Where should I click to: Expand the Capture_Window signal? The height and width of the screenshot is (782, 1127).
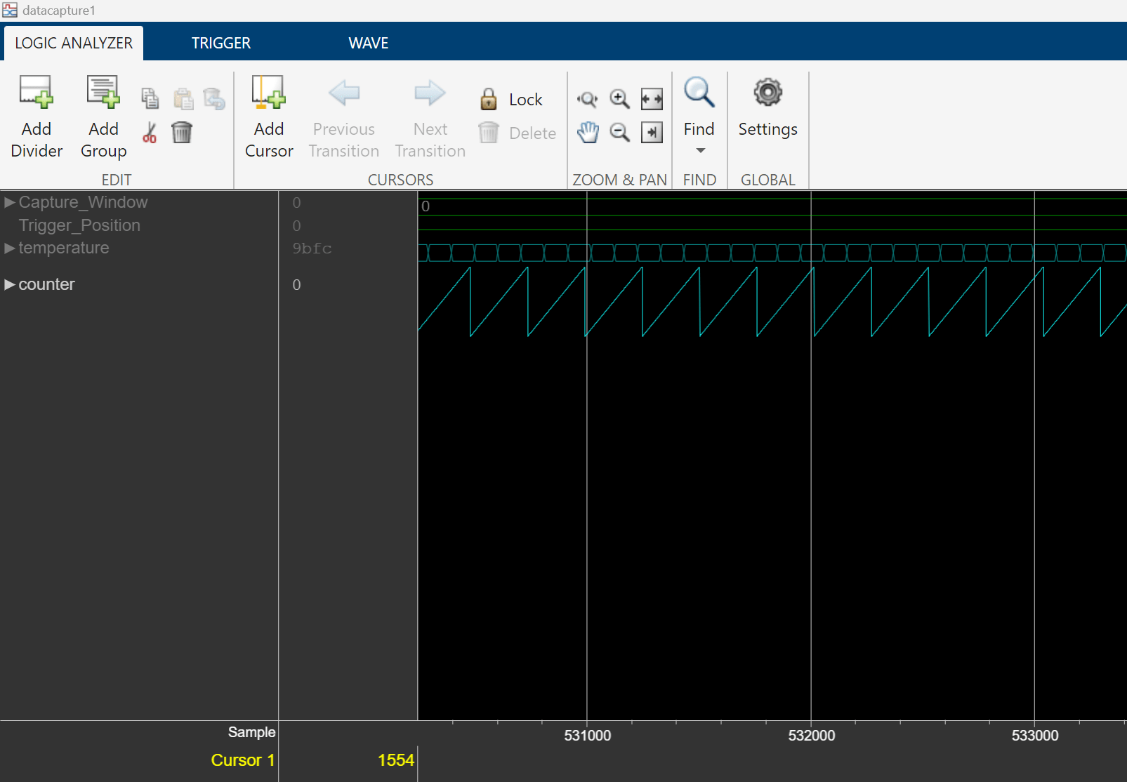tap(10, 202)
